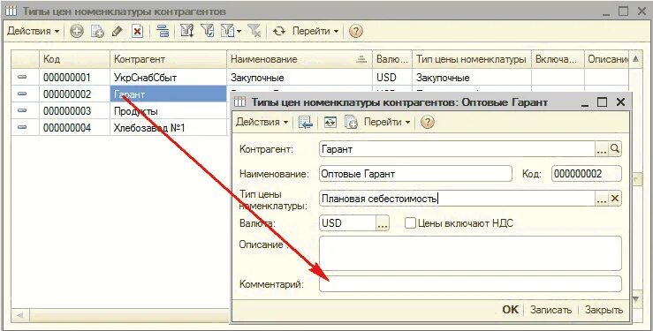Click the Код column header
This screenshot has height=331, width=653.
click(x=74, y=59)
